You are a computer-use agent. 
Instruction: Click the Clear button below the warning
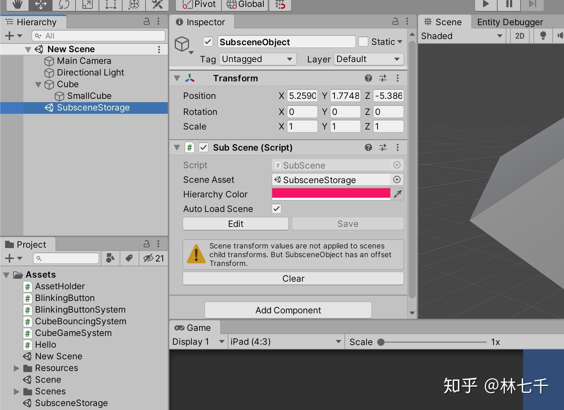[x=293, y=278]
